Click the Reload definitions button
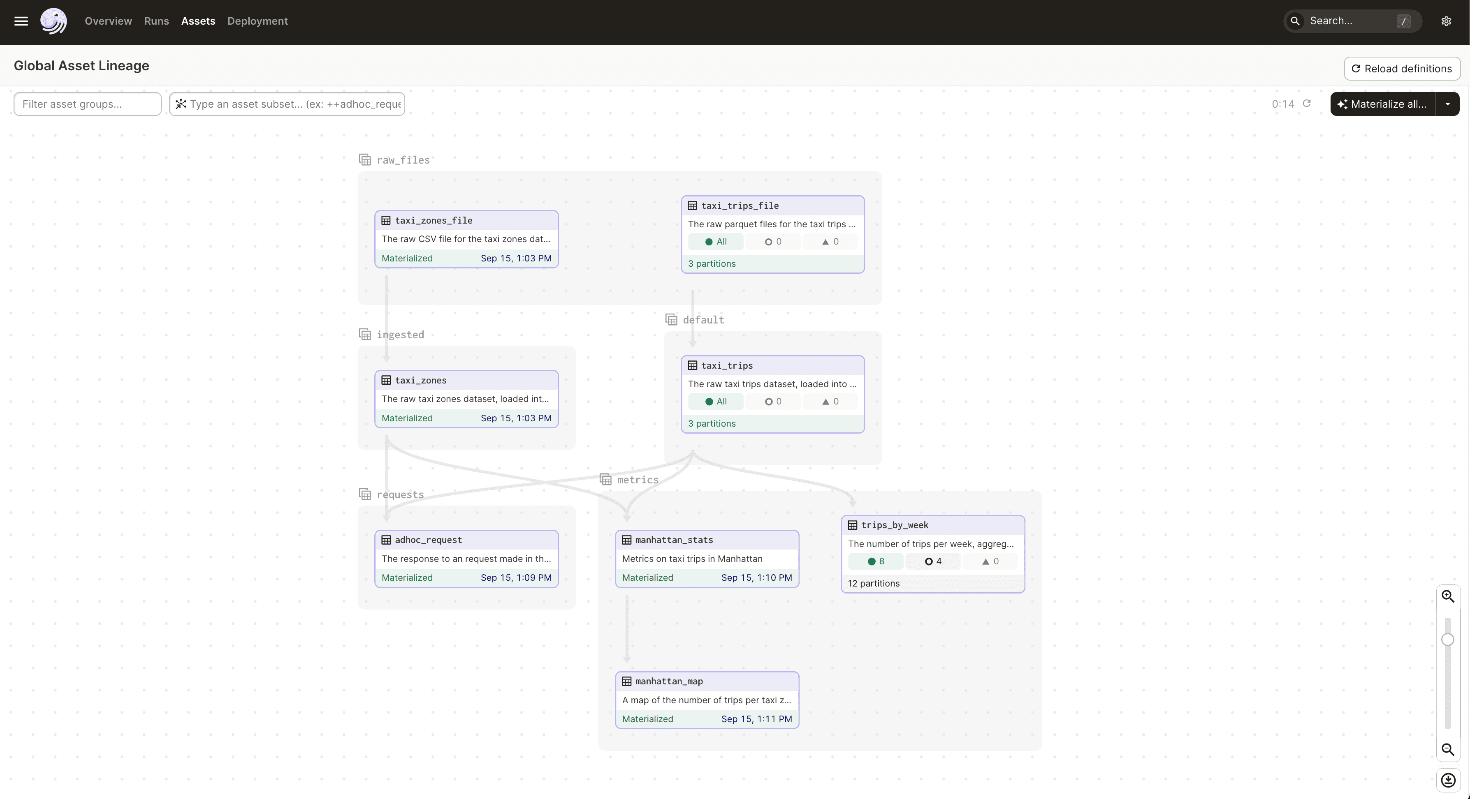This screenshot has height=799, width=1470. (1402, 69)
